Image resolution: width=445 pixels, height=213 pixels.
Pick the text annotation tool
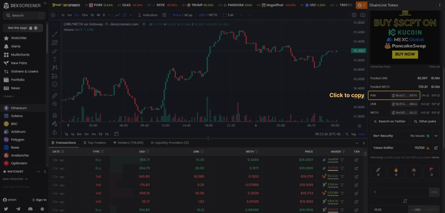[55, 59]
